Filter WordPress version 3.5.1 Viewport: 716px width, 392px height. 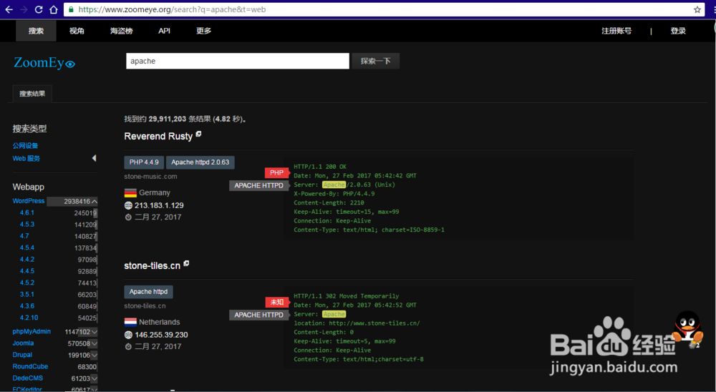(x=27, y=294)
